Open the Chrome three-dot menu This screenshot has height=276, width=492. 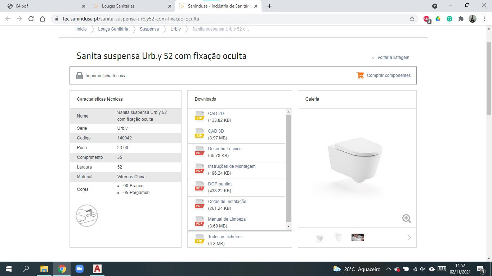tap(484, 19)
